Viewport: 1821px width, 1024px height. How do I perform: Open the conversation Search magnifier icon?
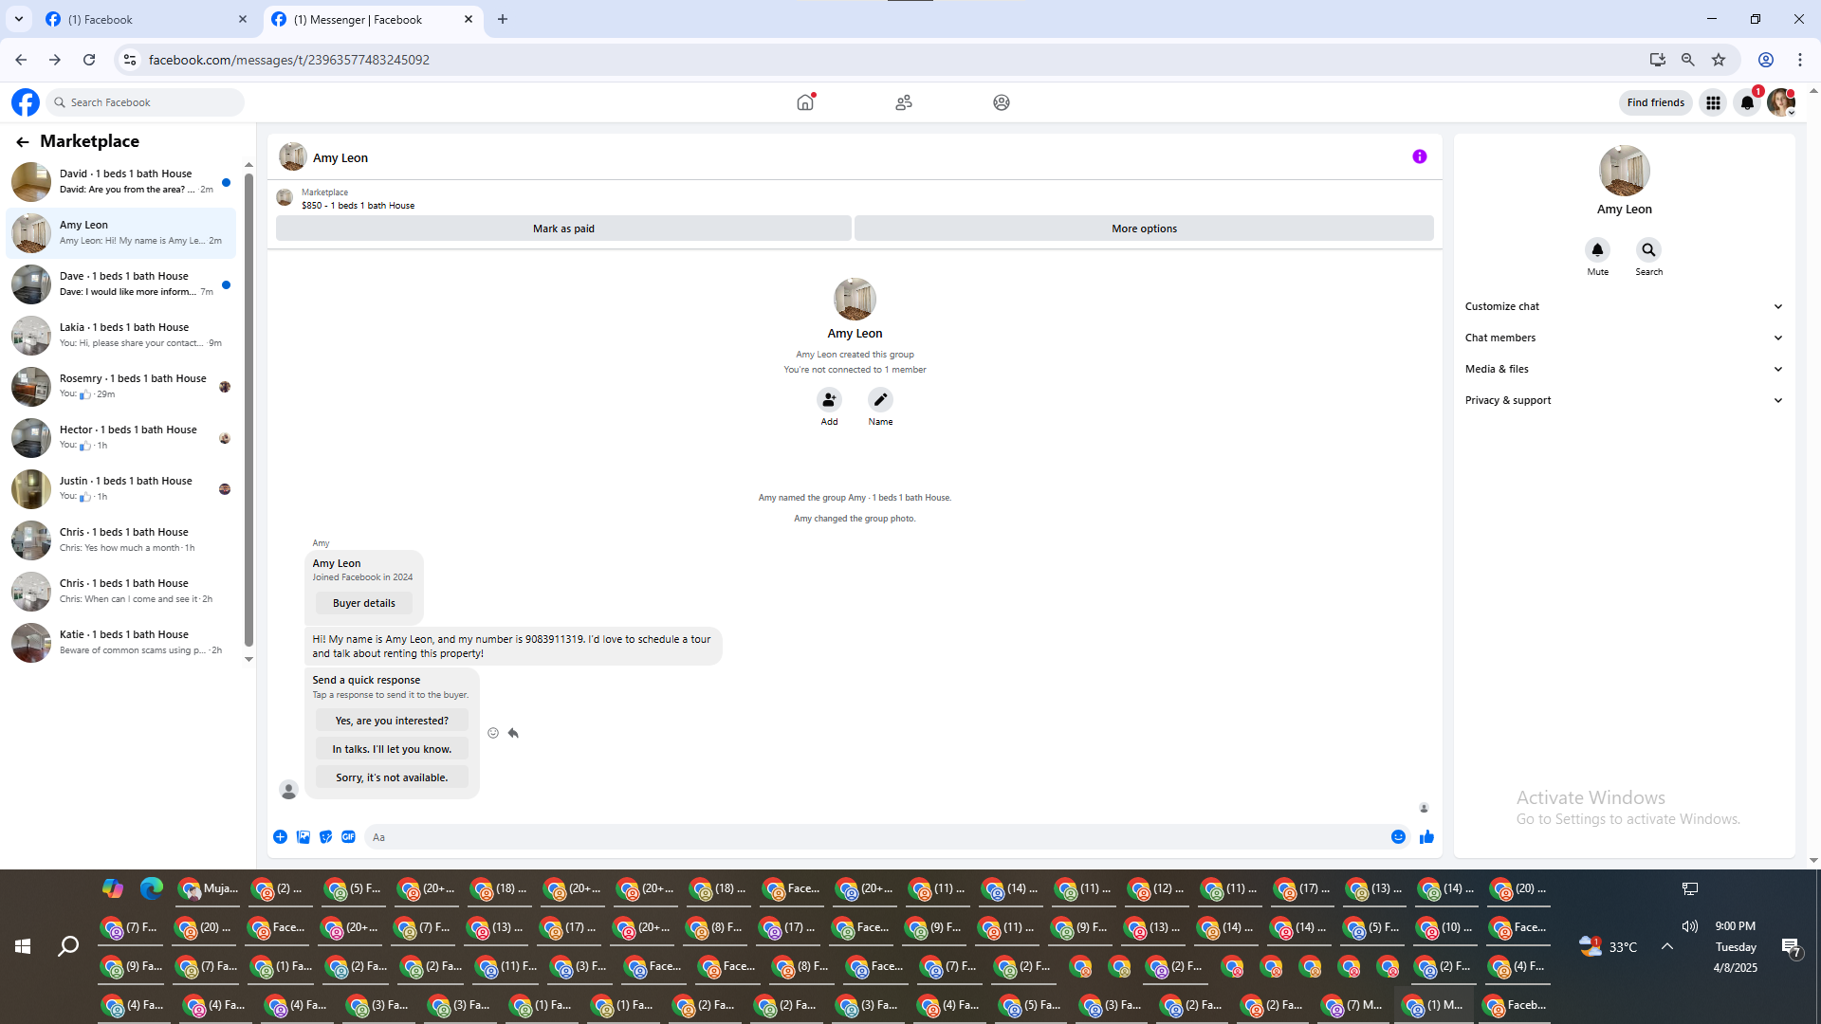(1648, 250)
